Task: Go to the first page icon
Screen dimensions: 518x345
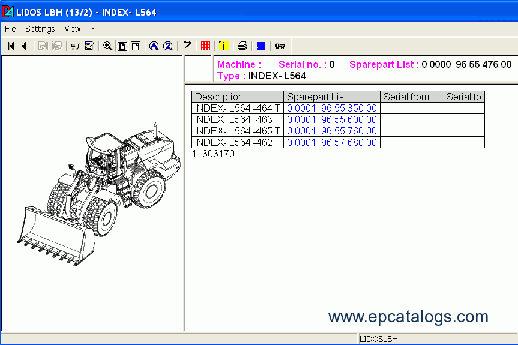Action: pyautogui.click(x=11, y=46)
